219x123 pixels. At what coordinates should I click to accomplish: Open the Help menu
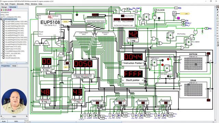40,4
